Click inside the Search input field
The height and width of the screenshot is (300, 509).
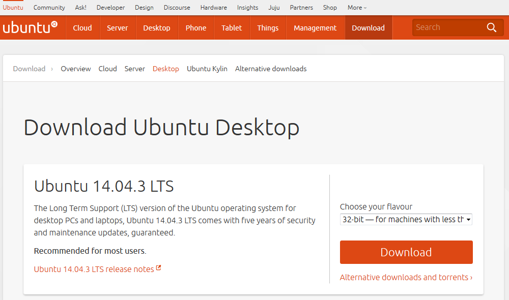click(449, 27)
